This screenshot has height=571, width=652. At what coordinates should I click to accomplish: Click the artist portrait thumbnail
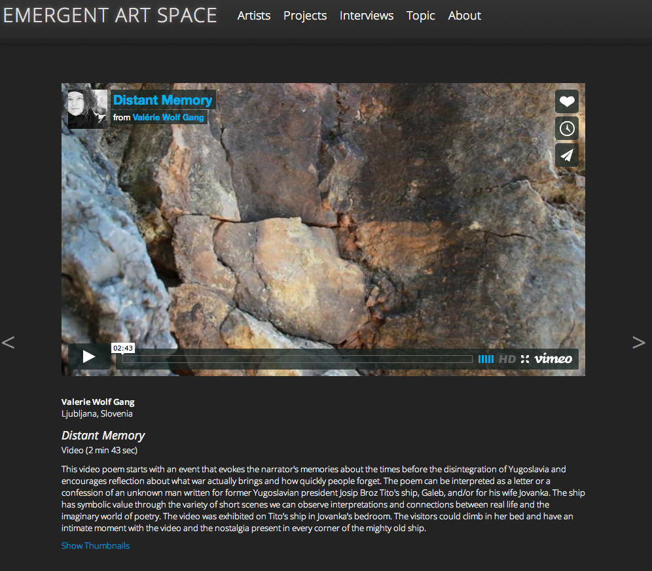click(x=88, y=109)
